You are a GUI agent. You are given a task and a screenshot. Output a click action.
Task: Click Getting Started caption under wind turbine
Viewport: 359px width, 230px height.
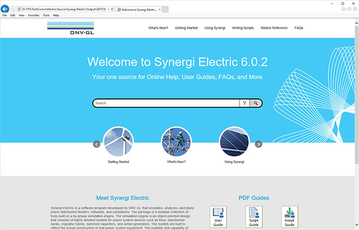118,162
